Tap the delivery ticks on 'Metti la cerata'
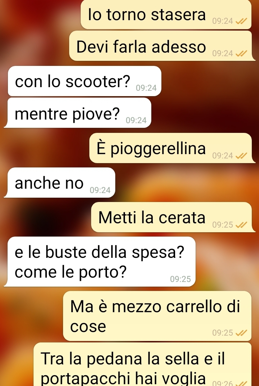This screenshot has height=386, width=259. coord(241,225)
